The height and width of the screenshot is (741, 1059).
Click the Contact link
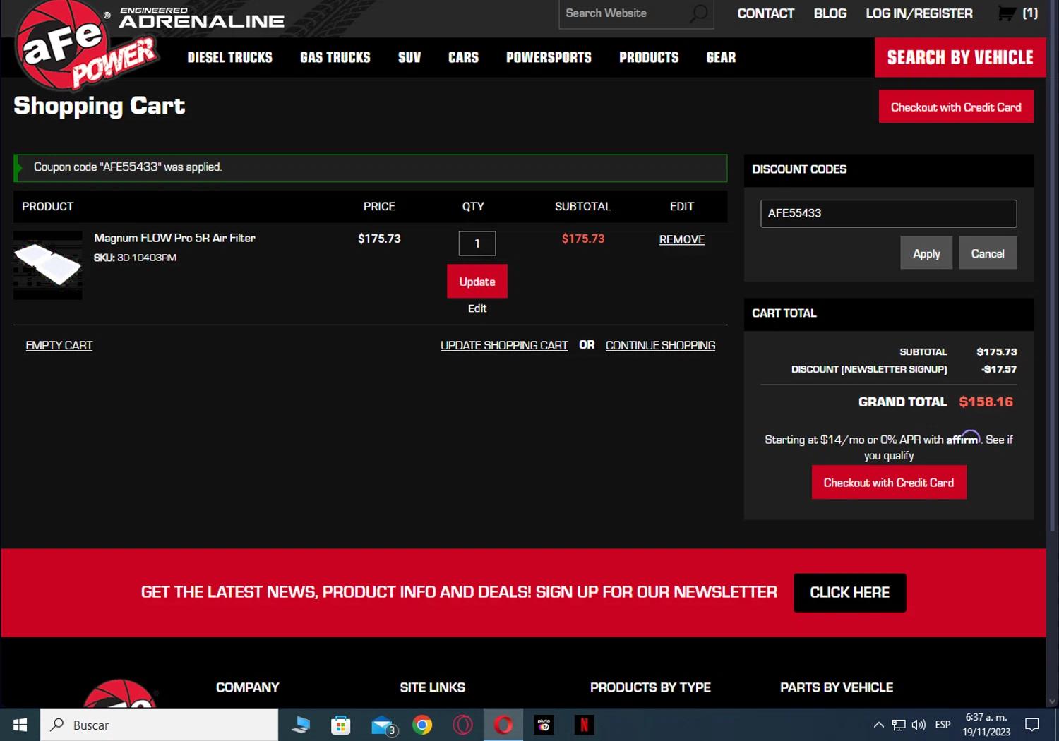(766, 13)
